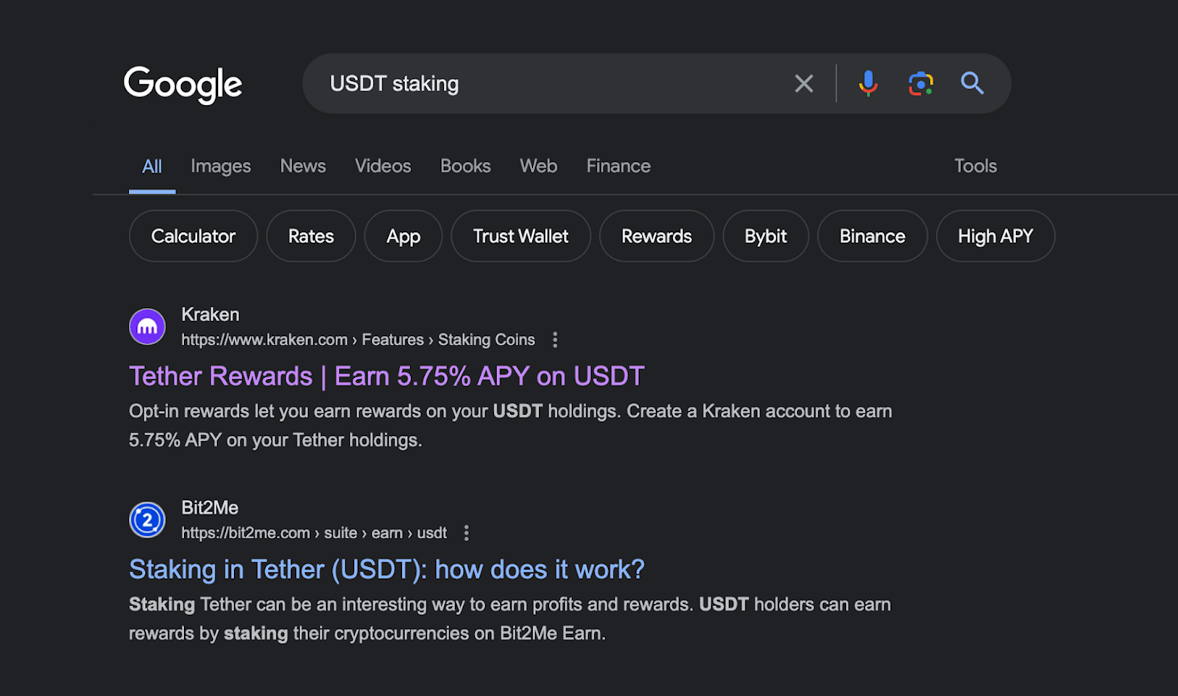
Task: Start voice search with microphone icon
Action: [869, 83]
